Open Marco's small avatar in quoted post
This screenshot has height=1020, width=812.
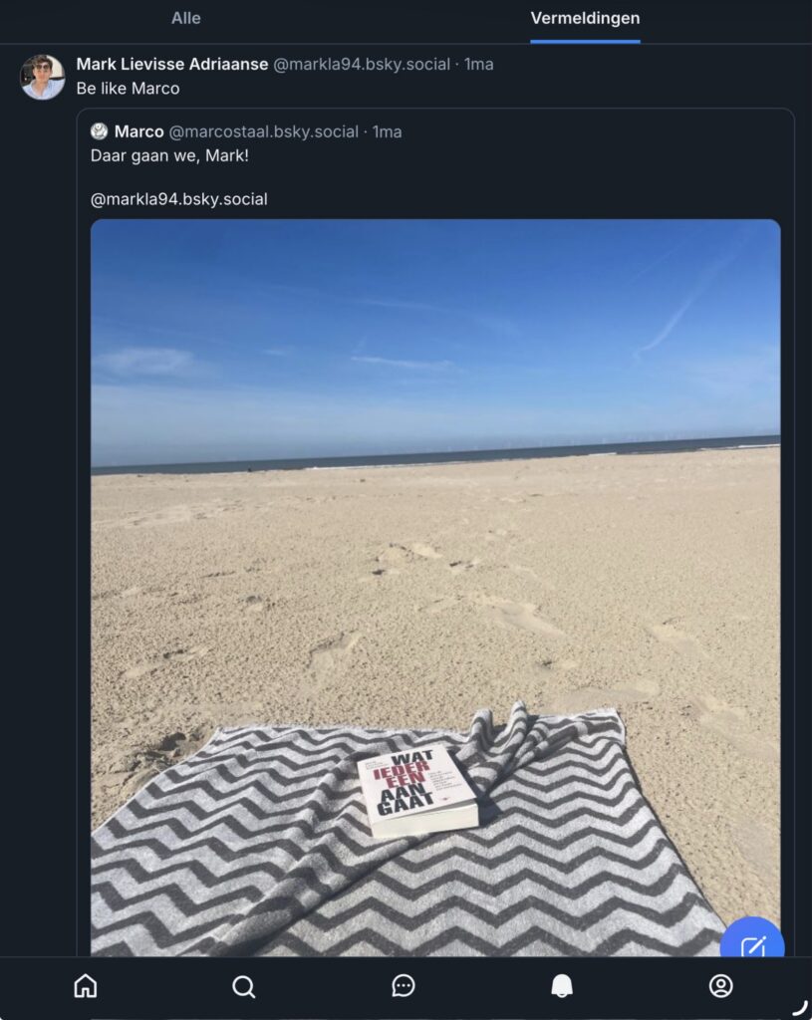pyautogui.click(x=99, y=131)
